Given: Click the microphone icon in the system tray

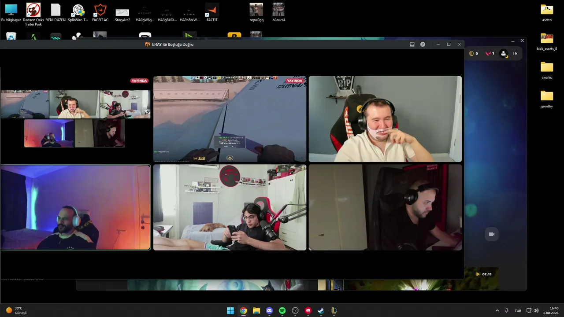Looking at the screenshot, I should coord(507,311).
